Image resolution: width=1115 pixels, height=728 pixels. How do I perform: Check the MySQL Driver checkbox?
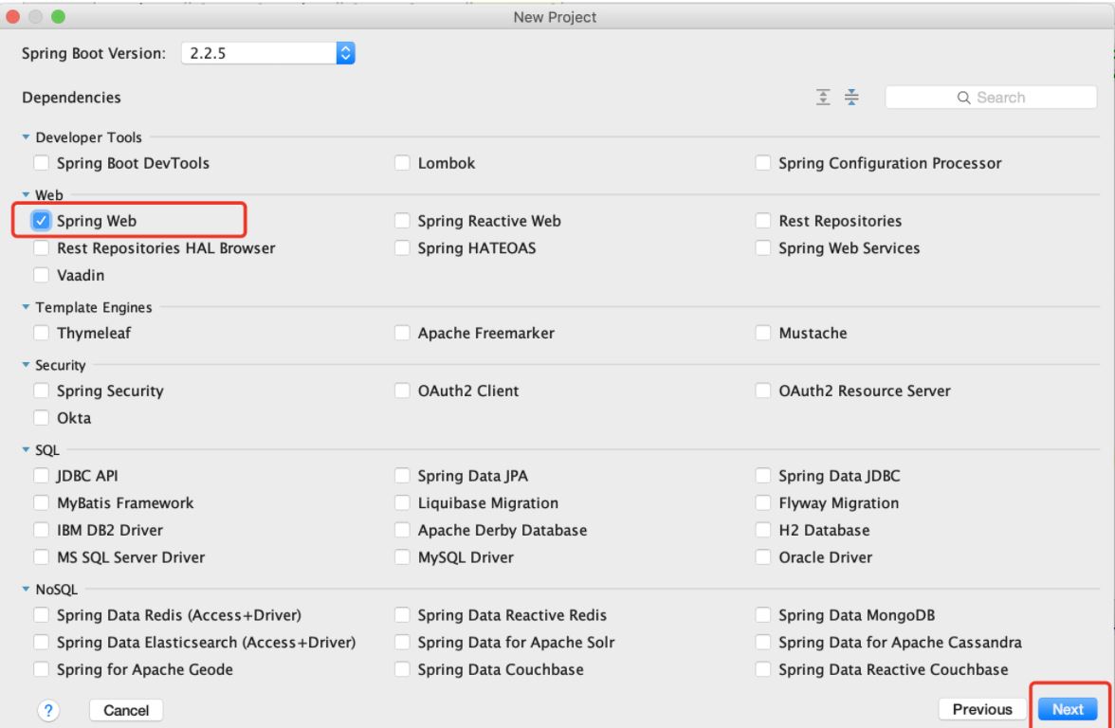tap(403, 557)
